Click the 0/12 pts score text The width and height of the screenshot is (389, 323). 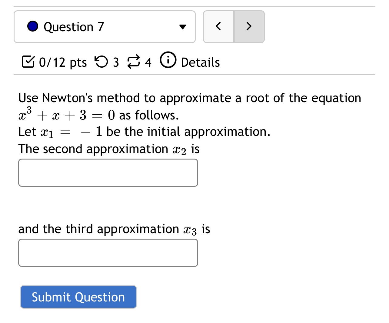coord(62,62)
